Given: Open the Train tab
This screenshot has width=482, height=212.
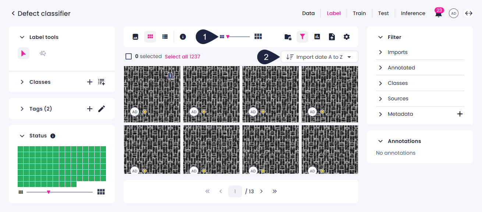Looking at the screenshot, I should pos(359,13).
